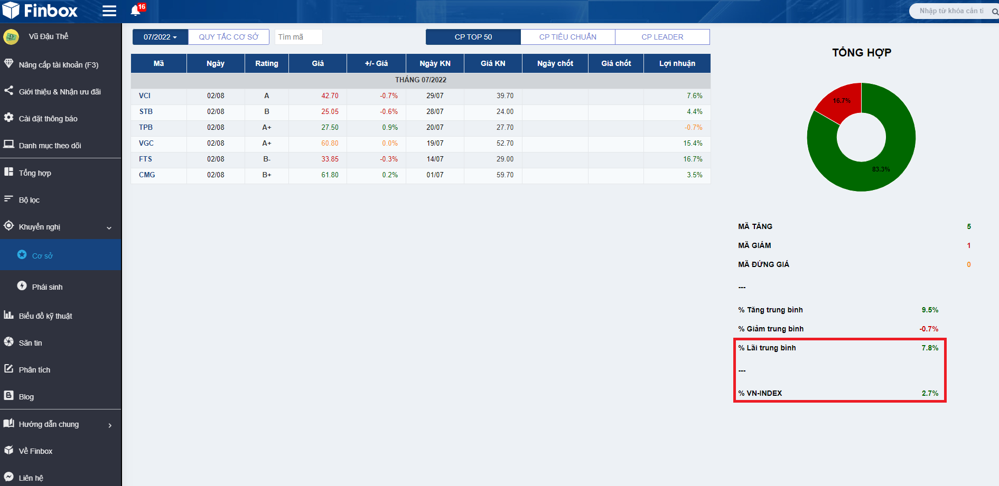Viewport: 999px width, 486px height.
Task: Expand the Hướng dẫn chung submenu arrow
Action: pos(110,425)
